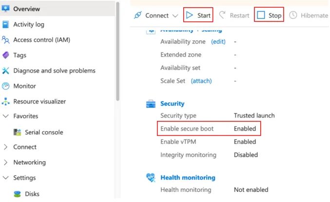330x202 pixels.
Task: Expand the Networking section in sidebar
Action: click(6, 162)
